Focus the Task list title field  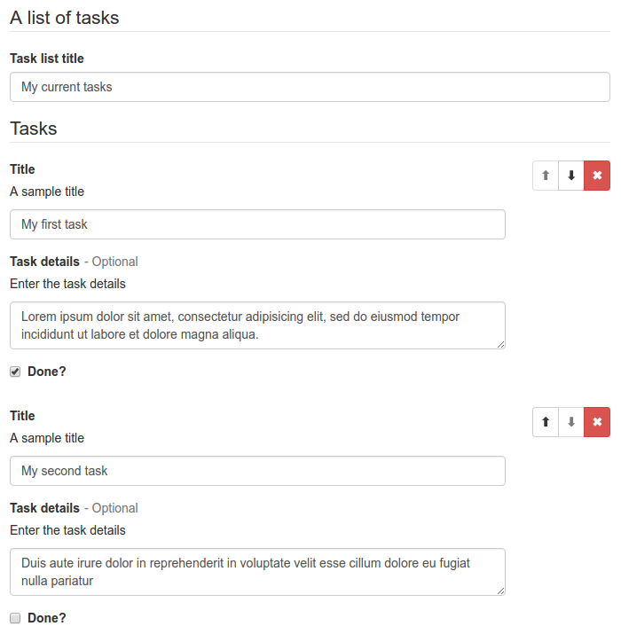click(x=310, y=87)
